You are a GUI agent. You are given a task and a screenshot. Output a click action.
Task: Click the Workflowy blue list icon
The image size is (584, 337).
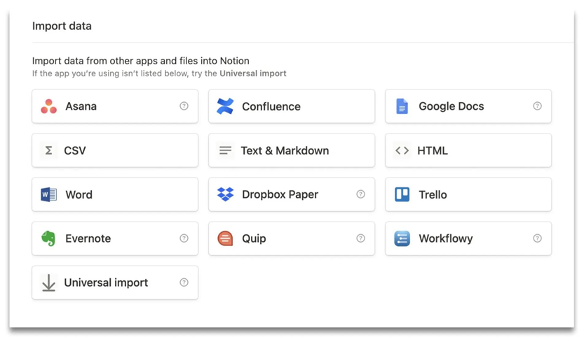click(x=402, y=238)
